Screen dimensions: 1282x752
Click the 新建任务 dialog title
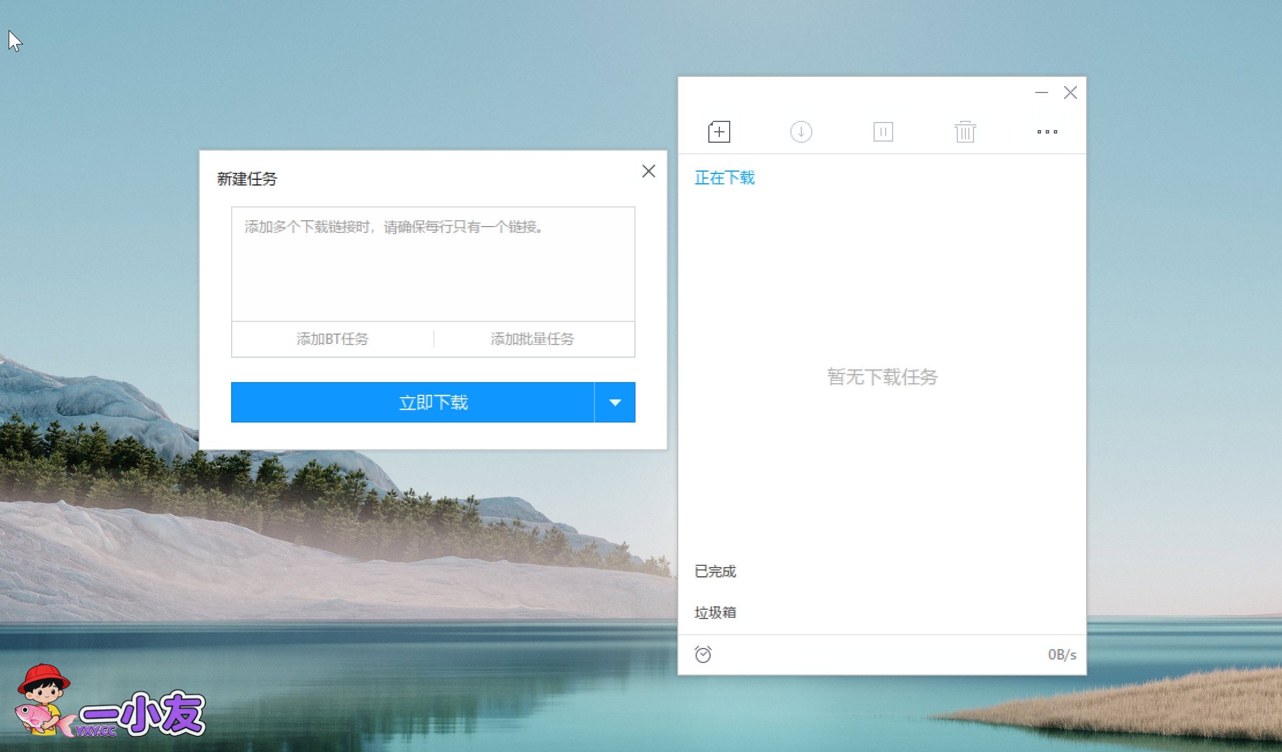tap(247, 179)
